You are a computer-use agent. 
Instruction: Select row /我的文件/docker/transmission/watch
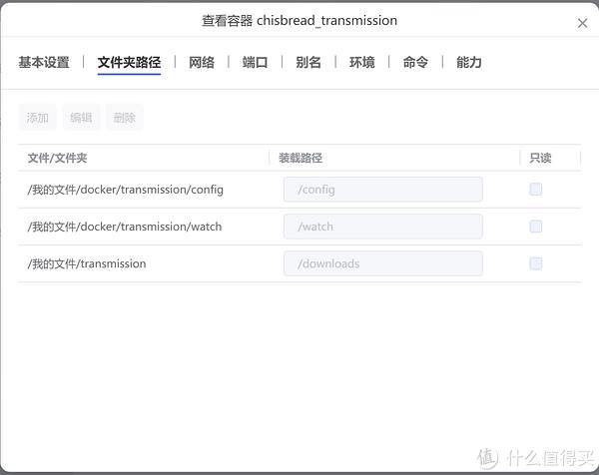tap(299, 227)
